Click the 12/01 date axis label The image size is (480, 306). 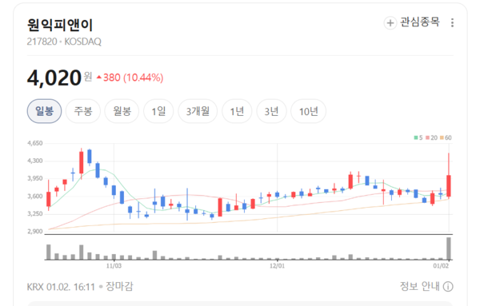point(277,266)
